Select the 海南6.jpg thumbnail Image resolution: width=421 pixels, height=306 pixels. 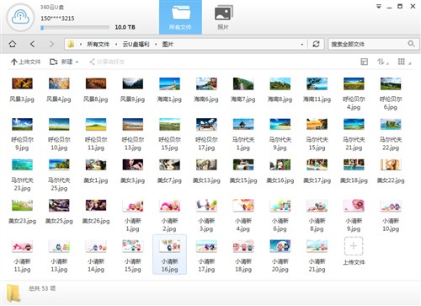coord(206,83)
